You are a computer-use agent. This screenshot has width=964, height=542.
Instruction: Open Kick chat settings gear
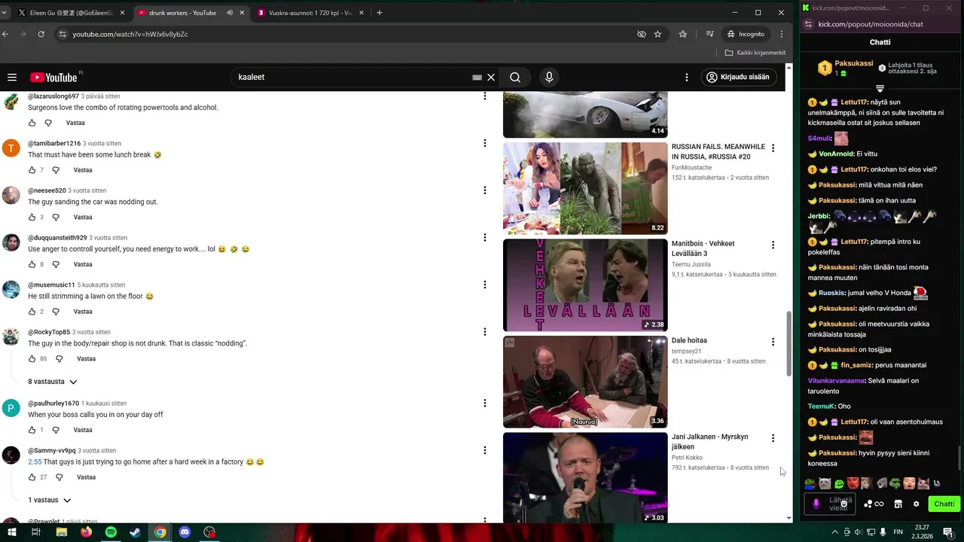pyautogui.click(x=916, y=504)
